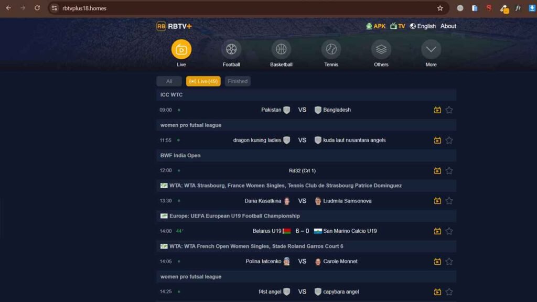Download the APK via Android icon

coord(375,26)
